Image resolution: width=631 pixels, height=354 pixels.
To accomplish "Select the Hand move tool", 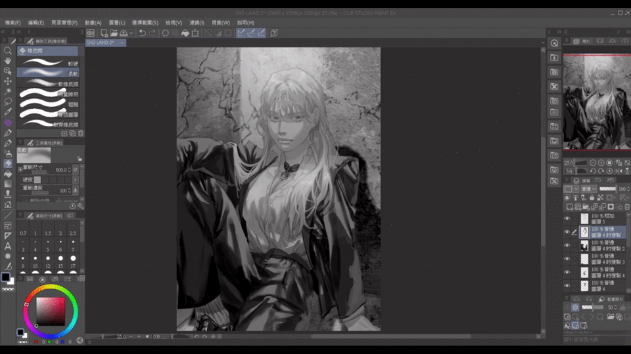I will [8, 61].
